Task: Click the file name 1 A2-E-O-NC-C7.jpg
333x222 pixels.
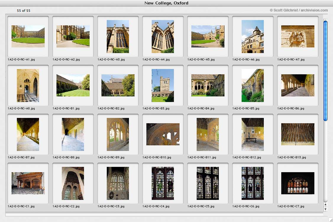Action: 291,206
